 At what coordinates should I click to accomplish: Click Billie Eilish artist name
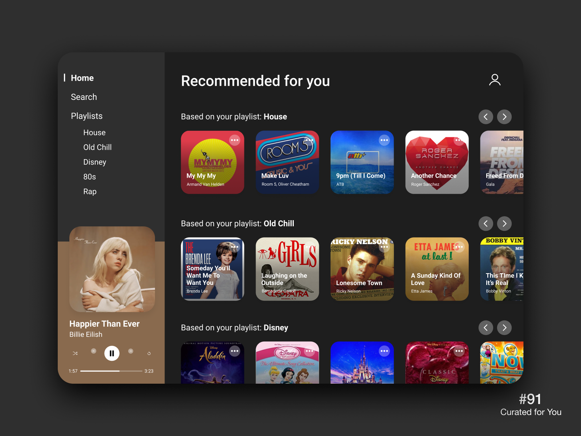point(86,334)
